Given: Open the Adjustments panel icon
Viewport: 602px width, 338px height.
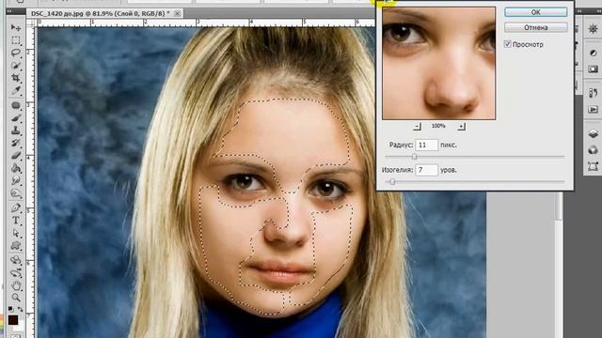Looking at the screenshot, I should (593, 53).
